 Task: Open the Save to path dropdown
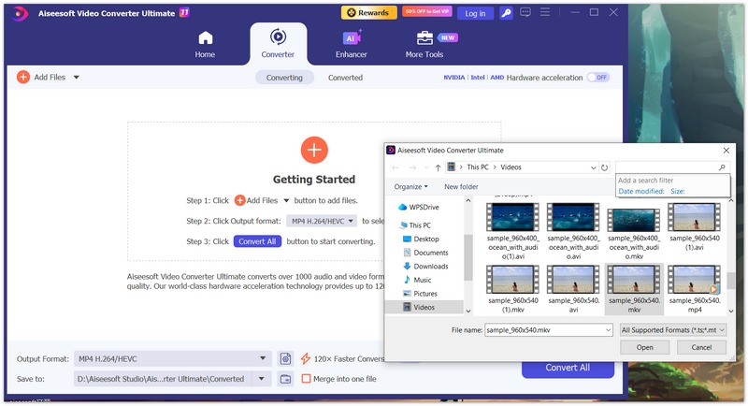pos(262,379)
